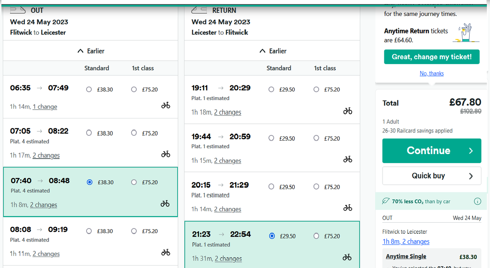
Task: View 2 changes details for 19:44 return
Action: 227,161
